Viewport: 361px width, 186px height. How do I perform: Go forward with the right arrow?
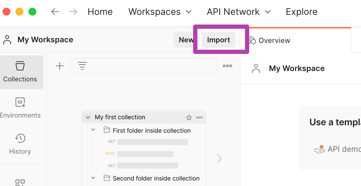73,12
